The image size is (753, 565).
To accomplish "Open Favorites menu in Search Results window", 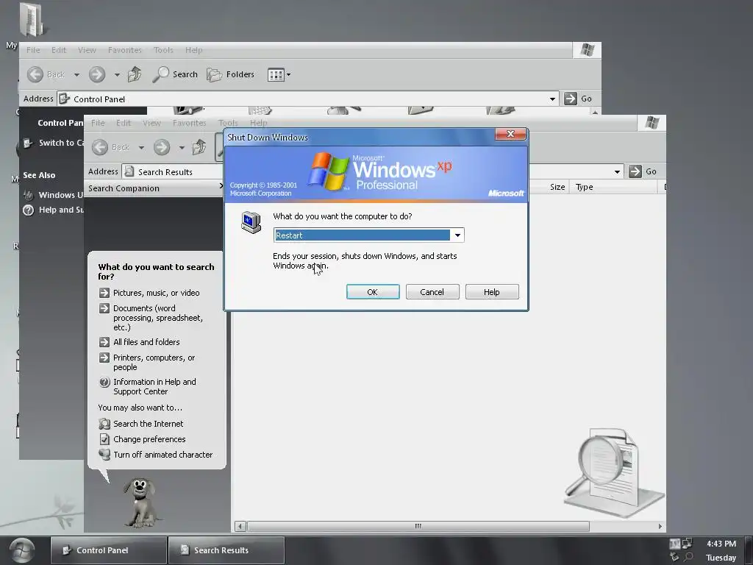I will (x=189, y=123).
